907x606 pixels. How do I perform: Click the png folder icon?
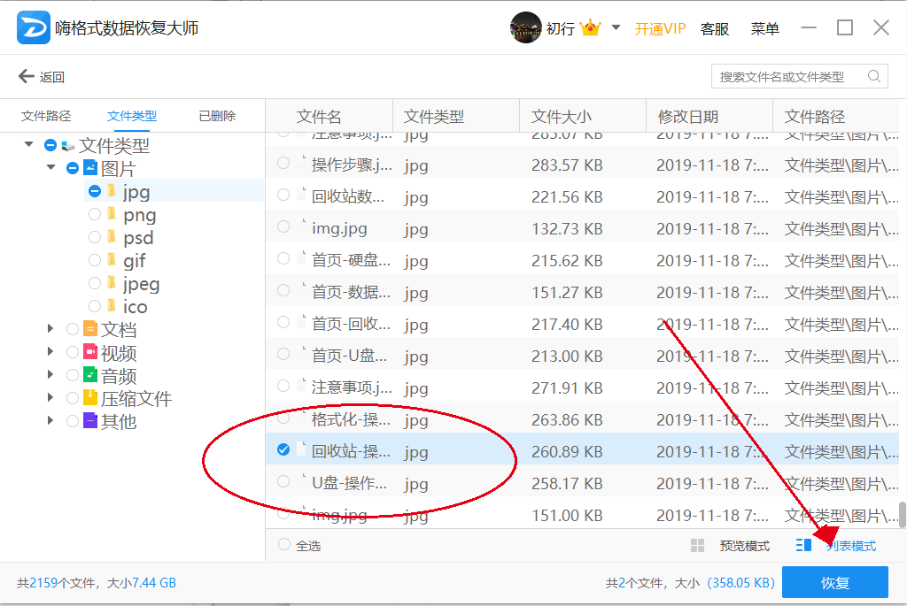[x=112, y=214]
